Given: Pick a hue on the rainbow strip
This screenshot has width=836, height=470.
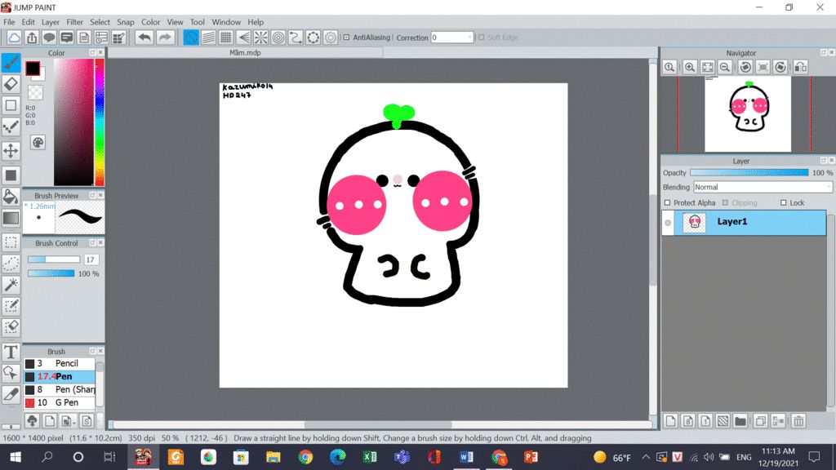Looking at the screenshot, I should click(99, 122).
